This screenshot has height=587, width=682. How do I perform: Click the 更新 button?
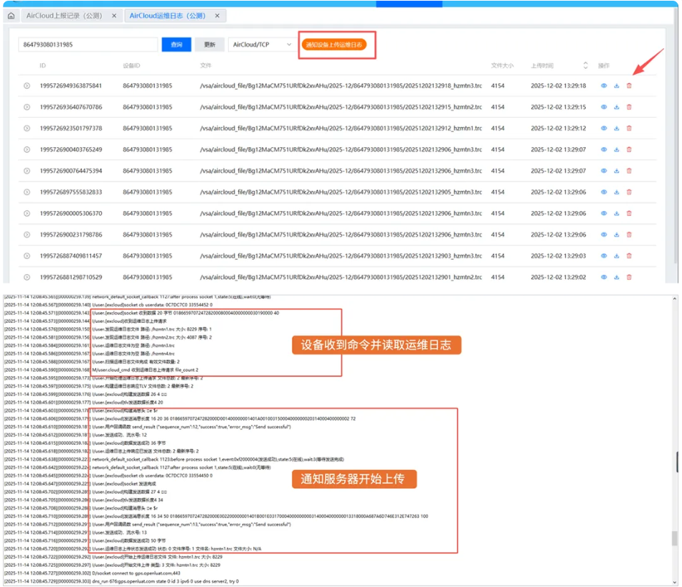[x=209, y=44]
